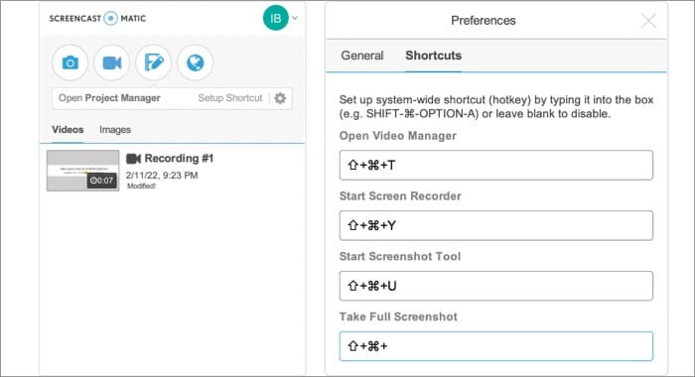Focus the Start Screen Recorder shortcut field
This screenshot has width=695, height=377.
[496, 225]
